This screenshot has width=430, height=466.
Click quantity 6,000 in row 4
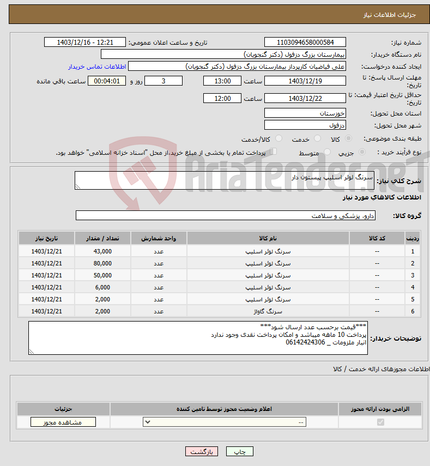coord(102,287)
